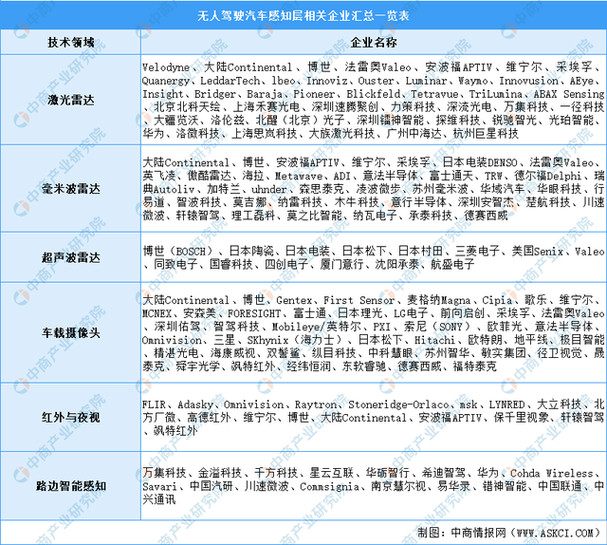
Task: Click the 激光雷达 row label
Action: (x=71, y=100)
